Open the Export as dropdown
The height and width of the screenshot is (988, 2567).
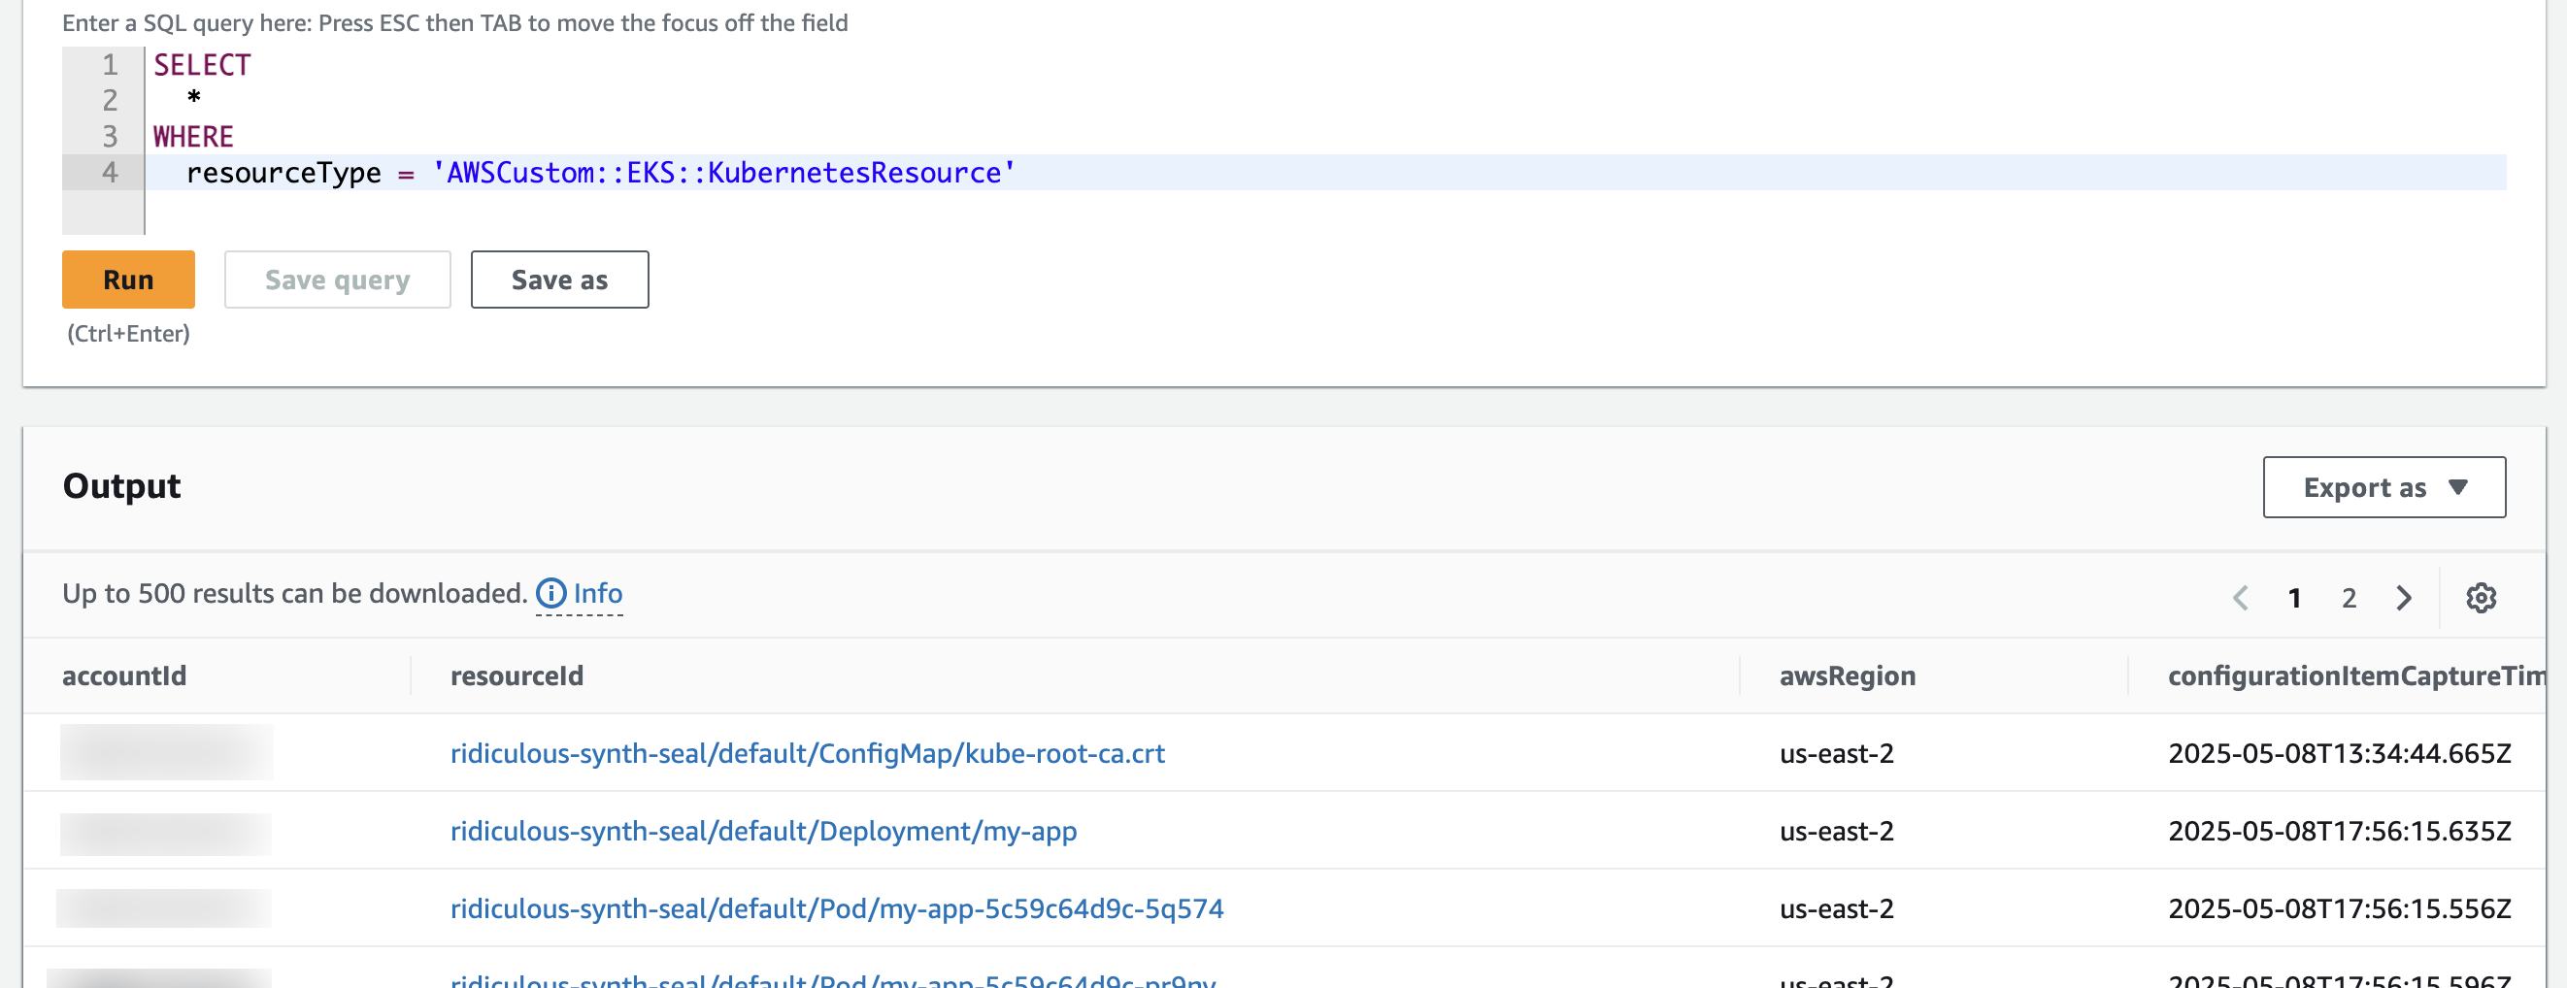(x=2383, y=487)
